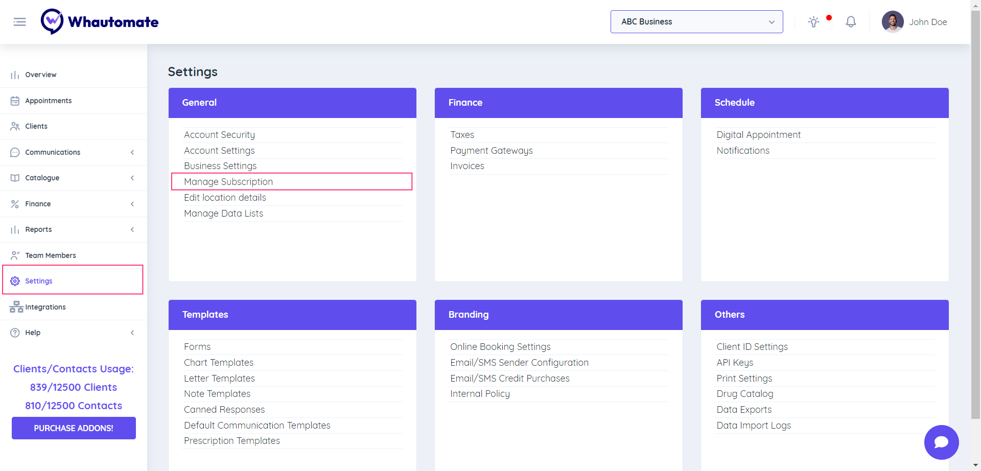Open the Manage Subscription link
The width and height of the screenshot is (981, 471).
pos(228,182)
